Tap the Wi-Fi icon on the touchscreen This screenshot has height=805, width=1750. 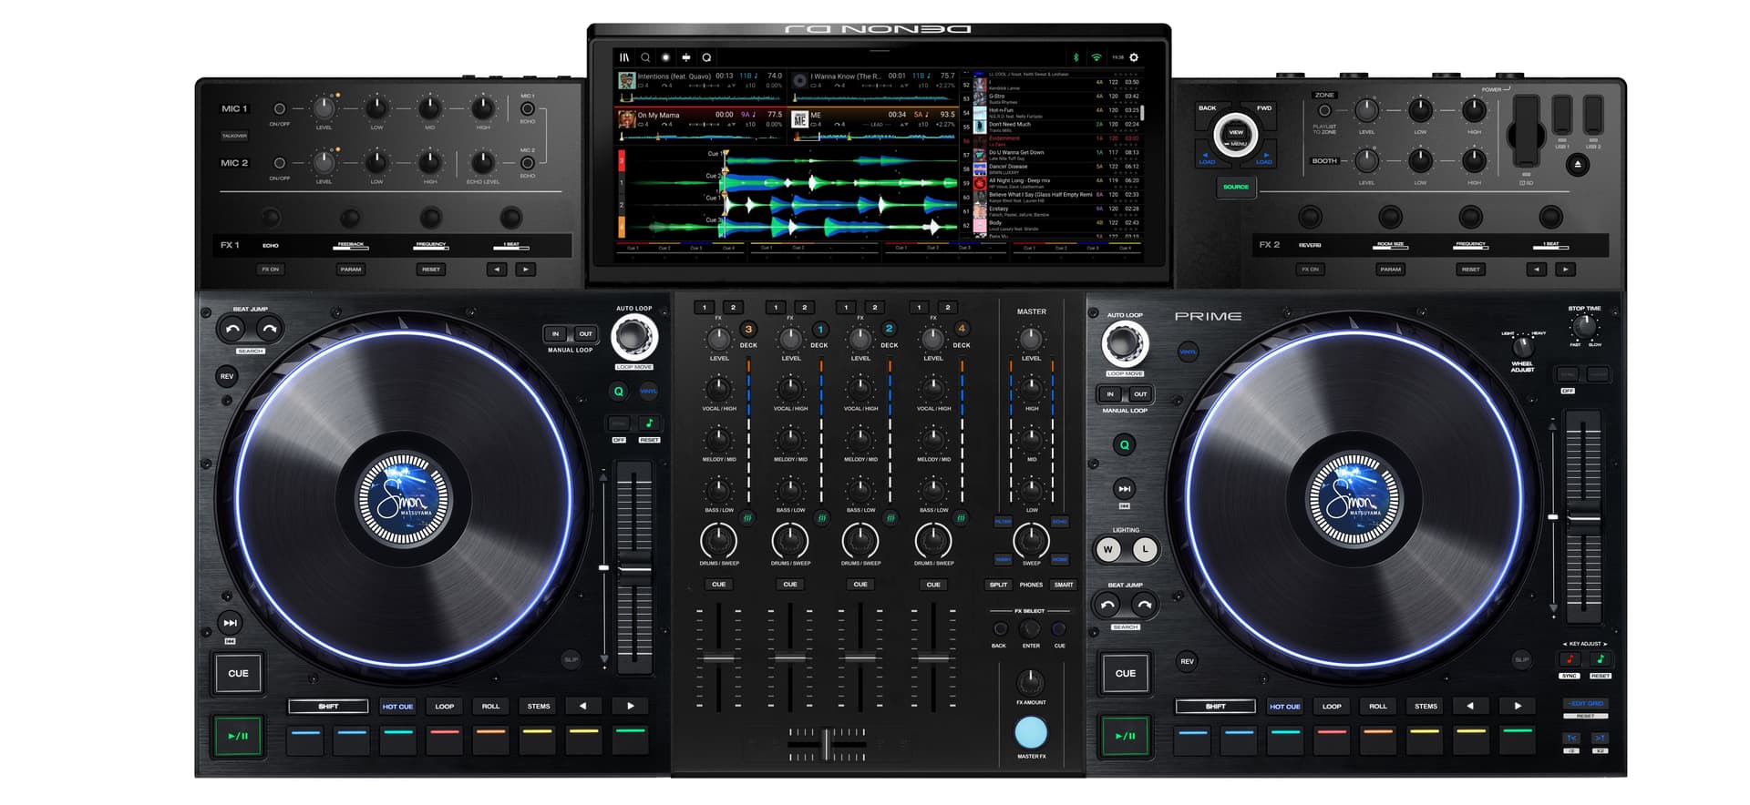1096,57
